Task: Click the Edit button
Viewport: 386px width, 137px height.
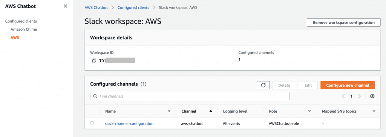Action: tap(308, 85)
